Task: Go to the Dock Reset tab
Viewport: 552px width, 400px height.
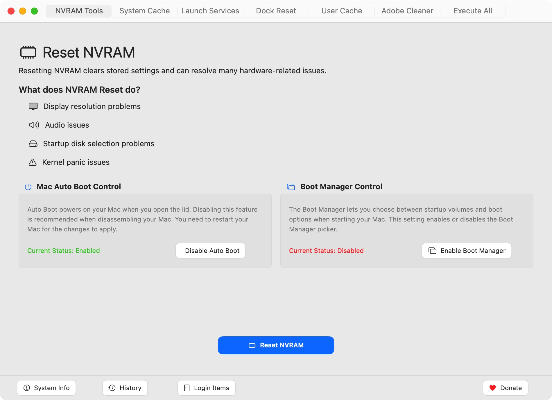Action: (276, 11)
